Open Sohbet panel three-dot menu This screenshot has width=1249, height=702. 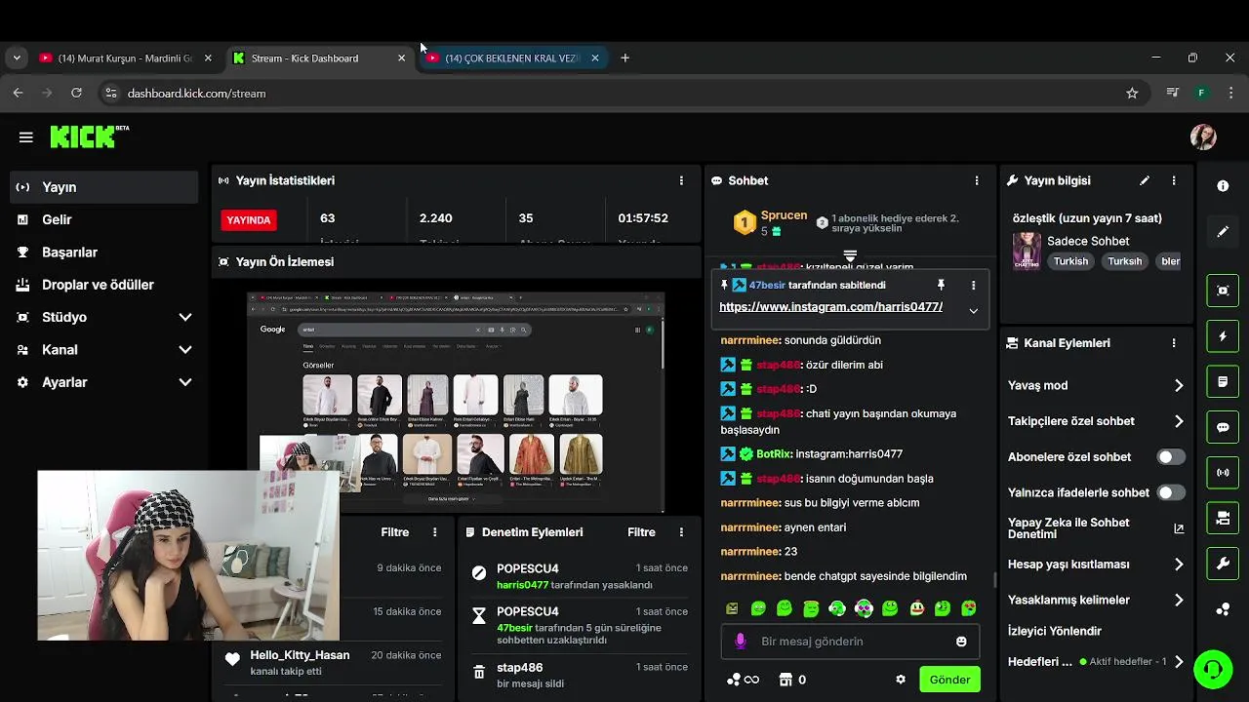[x=976, y=180]
